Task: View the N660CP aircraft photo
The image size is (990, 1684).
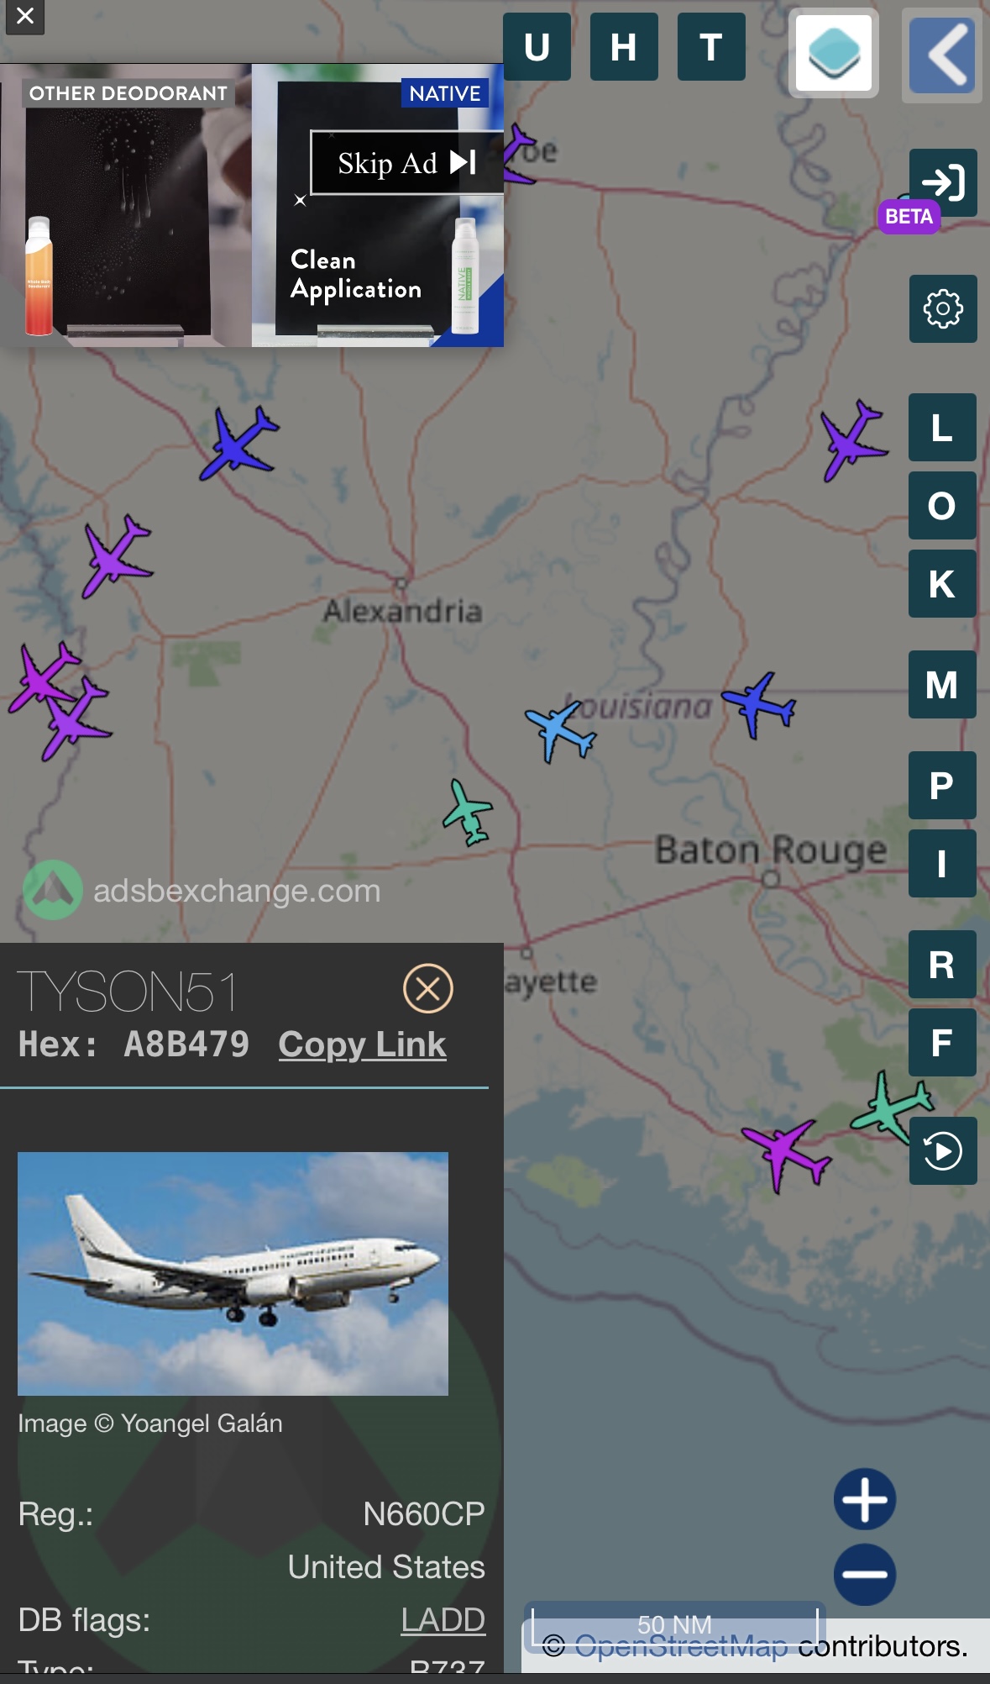Action: [233, 1273]
